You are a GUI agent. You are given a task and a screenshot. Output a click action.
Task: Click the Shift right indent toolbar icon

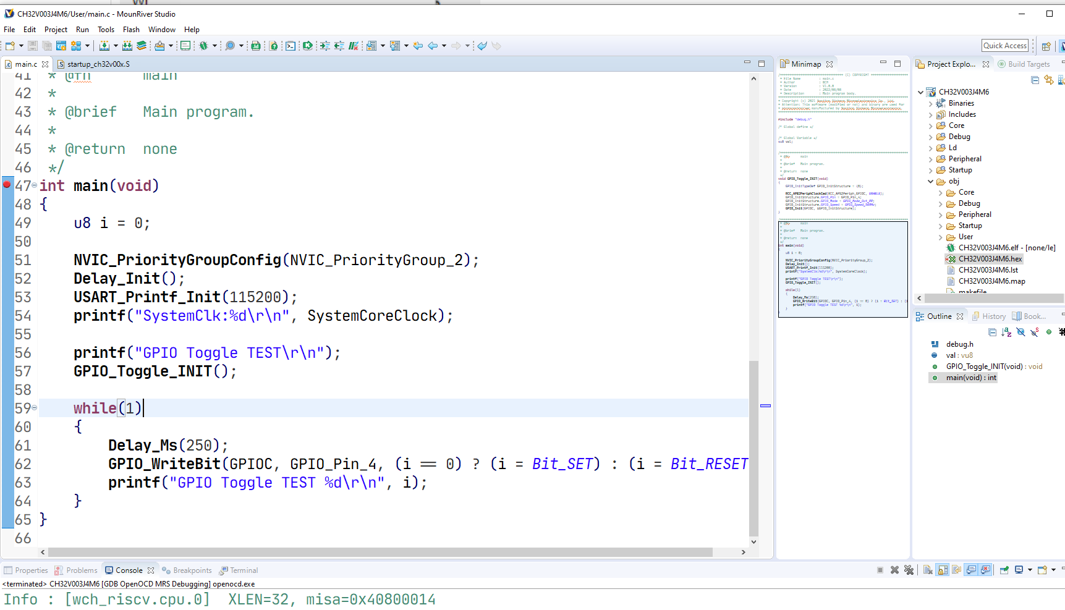click(325, 46)
